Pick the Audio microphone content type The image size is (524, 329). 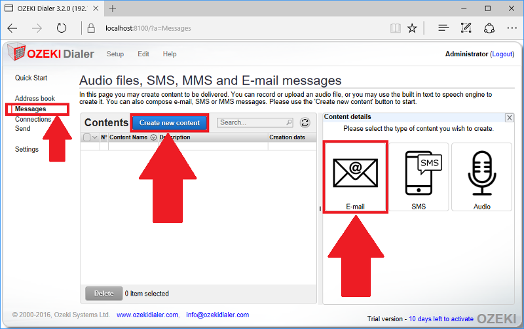coord(481,175)
